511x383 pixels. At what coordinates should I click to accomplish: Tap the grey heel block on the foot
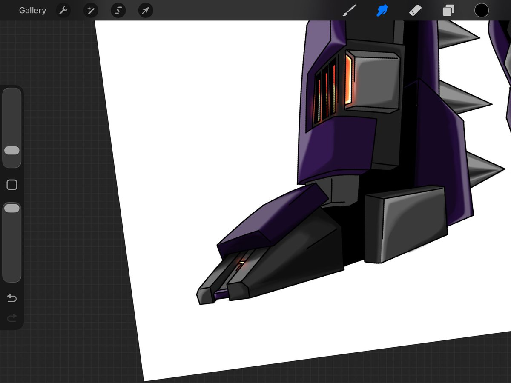click(407, 224)
